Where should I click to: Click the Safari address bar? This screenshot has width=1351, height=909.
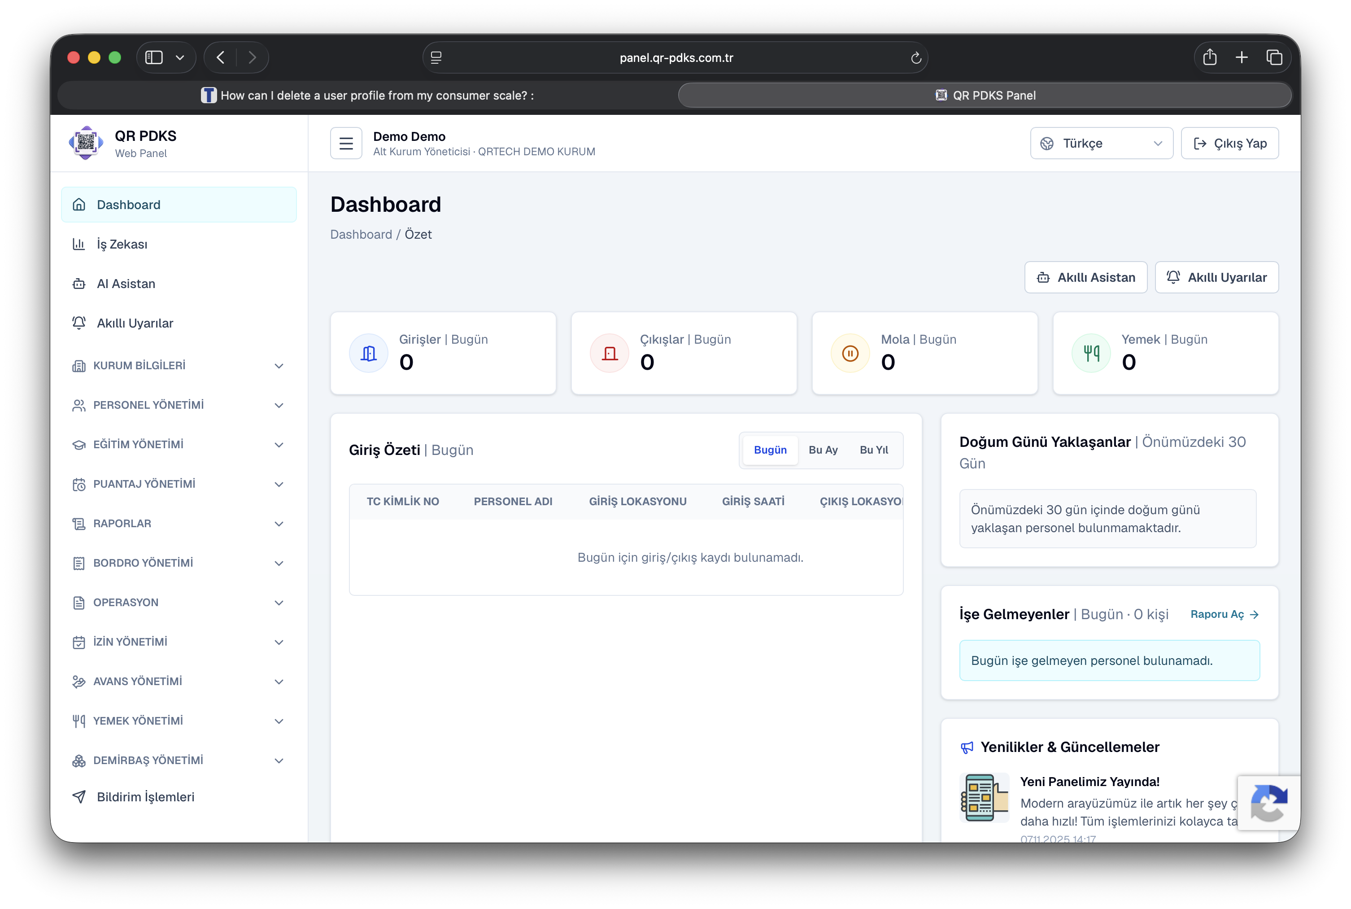tap(675, 57)
